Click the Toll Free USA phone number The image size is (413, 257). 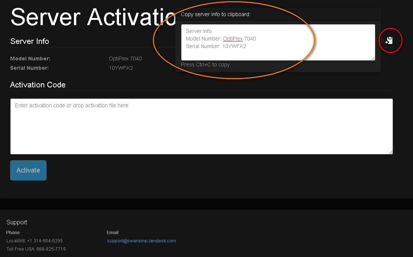point(36,249)
